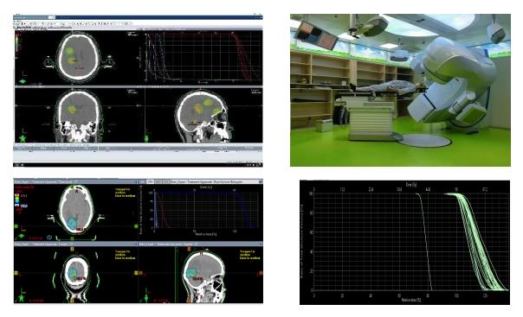This screenshot has width=523, height=317.
Task: Click the green arrow icon in lower transversal view
Action: (22, 236)
